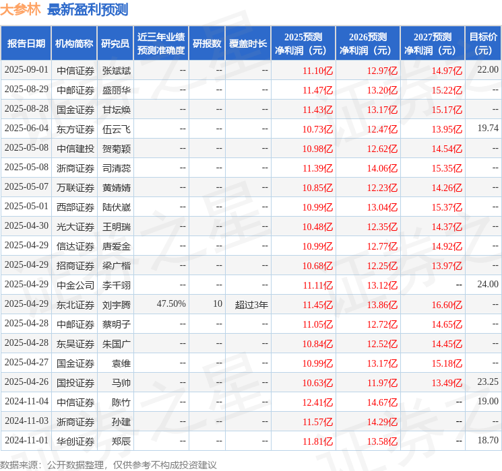
Task: Click the 2026预测净利润 column header
Action: tap(368, 44)
